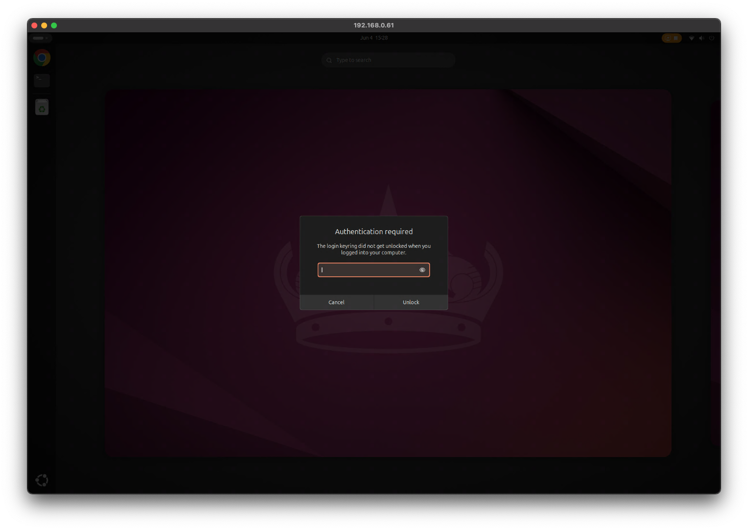This screenshot has width=748, height=530.
Task: Reveal password with the eye icon
Action: pos(422,270)
